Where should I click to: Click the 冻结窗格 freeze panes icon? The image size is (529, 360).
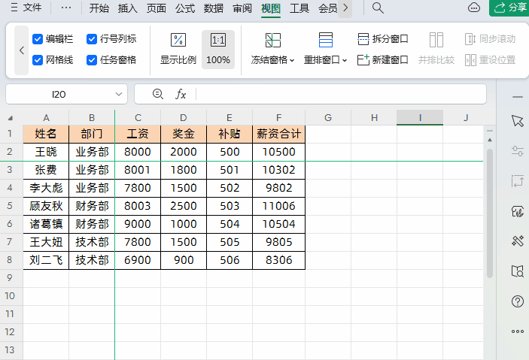coord(272,40)
